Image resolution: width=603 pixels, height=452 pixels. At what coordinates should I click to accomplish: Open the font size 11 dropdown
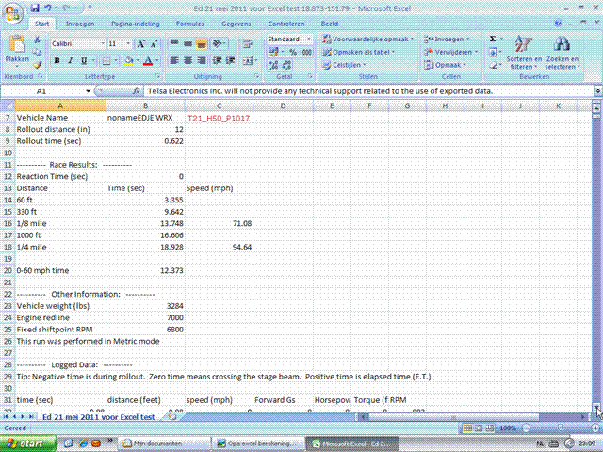click(128, 44)
